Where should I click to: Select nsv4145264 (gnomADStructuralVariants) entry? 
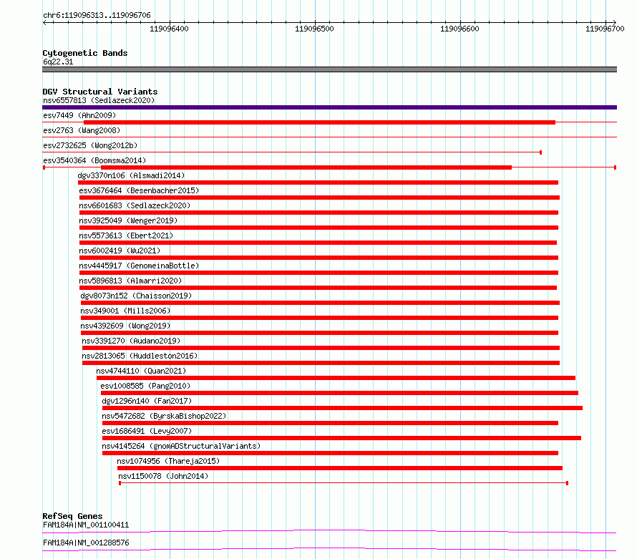pos(181,446)
